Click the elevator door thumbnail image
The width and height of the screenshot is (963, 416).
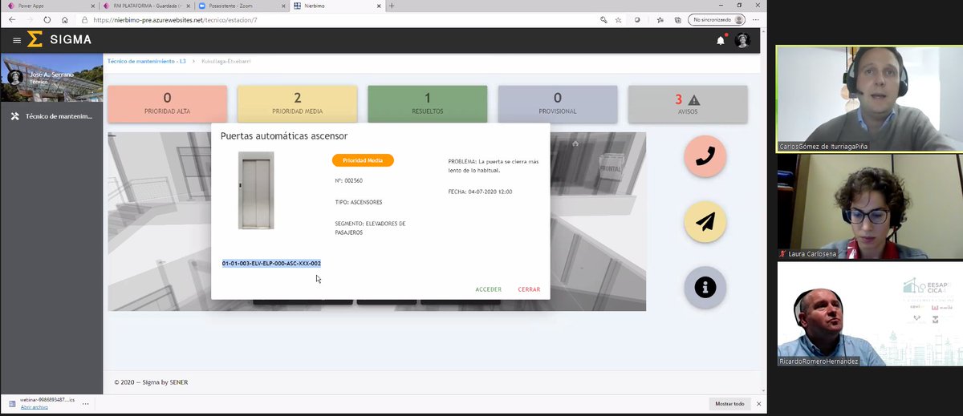[x=256, y=191]
